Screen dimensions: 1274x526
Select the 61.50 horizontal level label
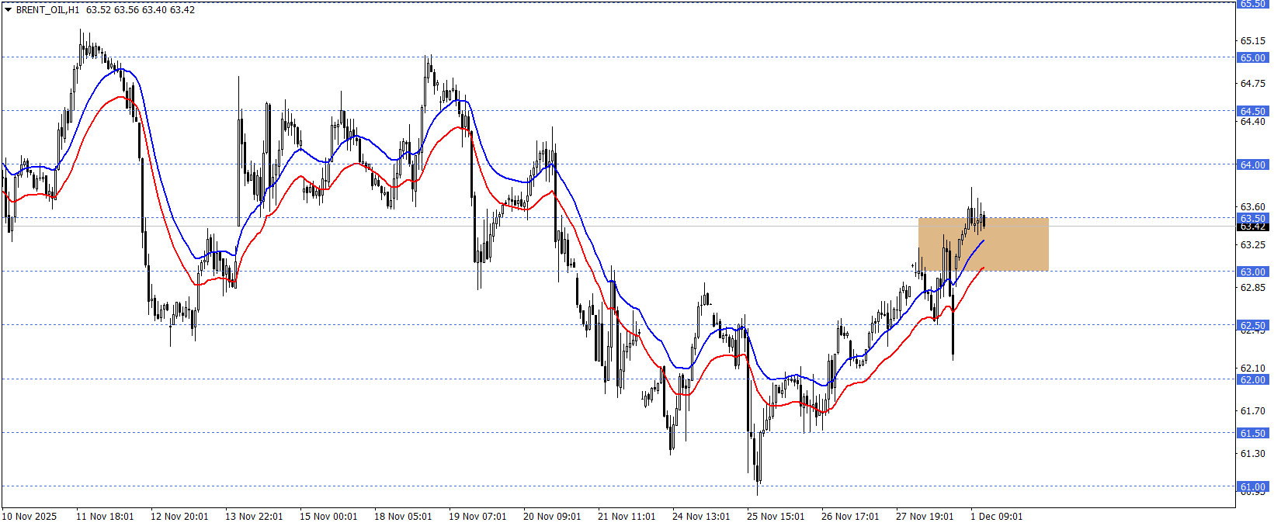click(1252, 433)
